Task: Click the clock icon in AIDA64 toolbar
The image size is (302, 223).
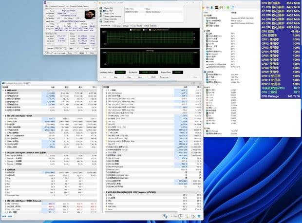Action: point(221,7)
